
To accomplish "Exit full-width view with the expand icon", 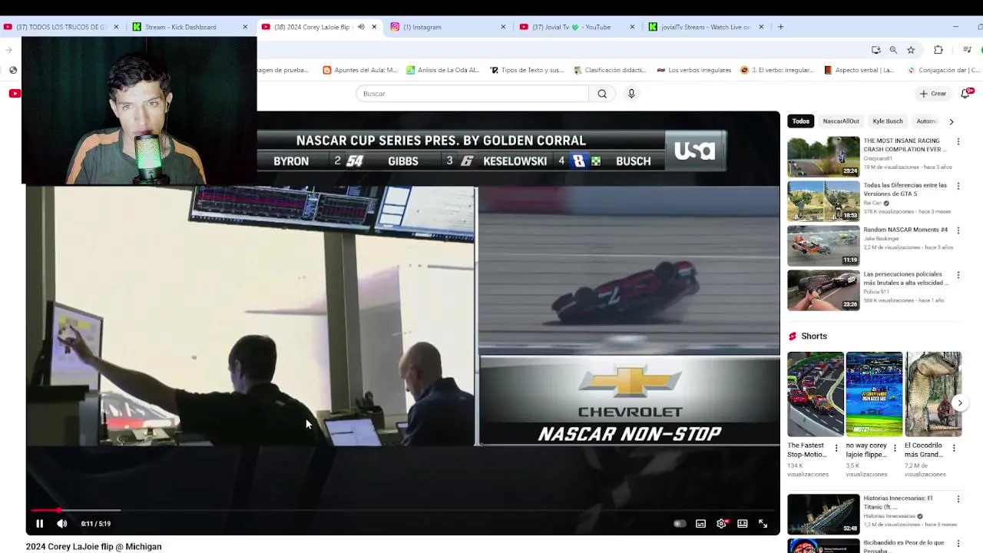I will click(763, 524).
